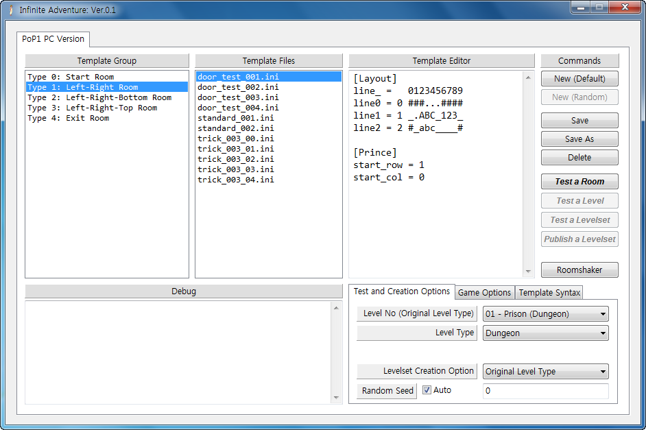Select the Test and Creation Options tab
This screenshot has width=646, height=430.
pyautogui.click(x=402, y=291)
